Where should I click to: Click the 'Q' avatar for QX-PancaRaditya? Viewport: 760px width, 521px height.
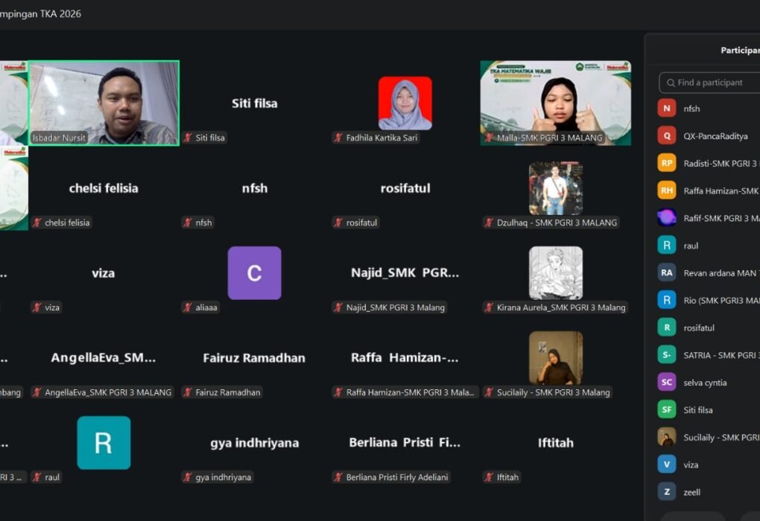pyautogui.click(x=667, y=136)
